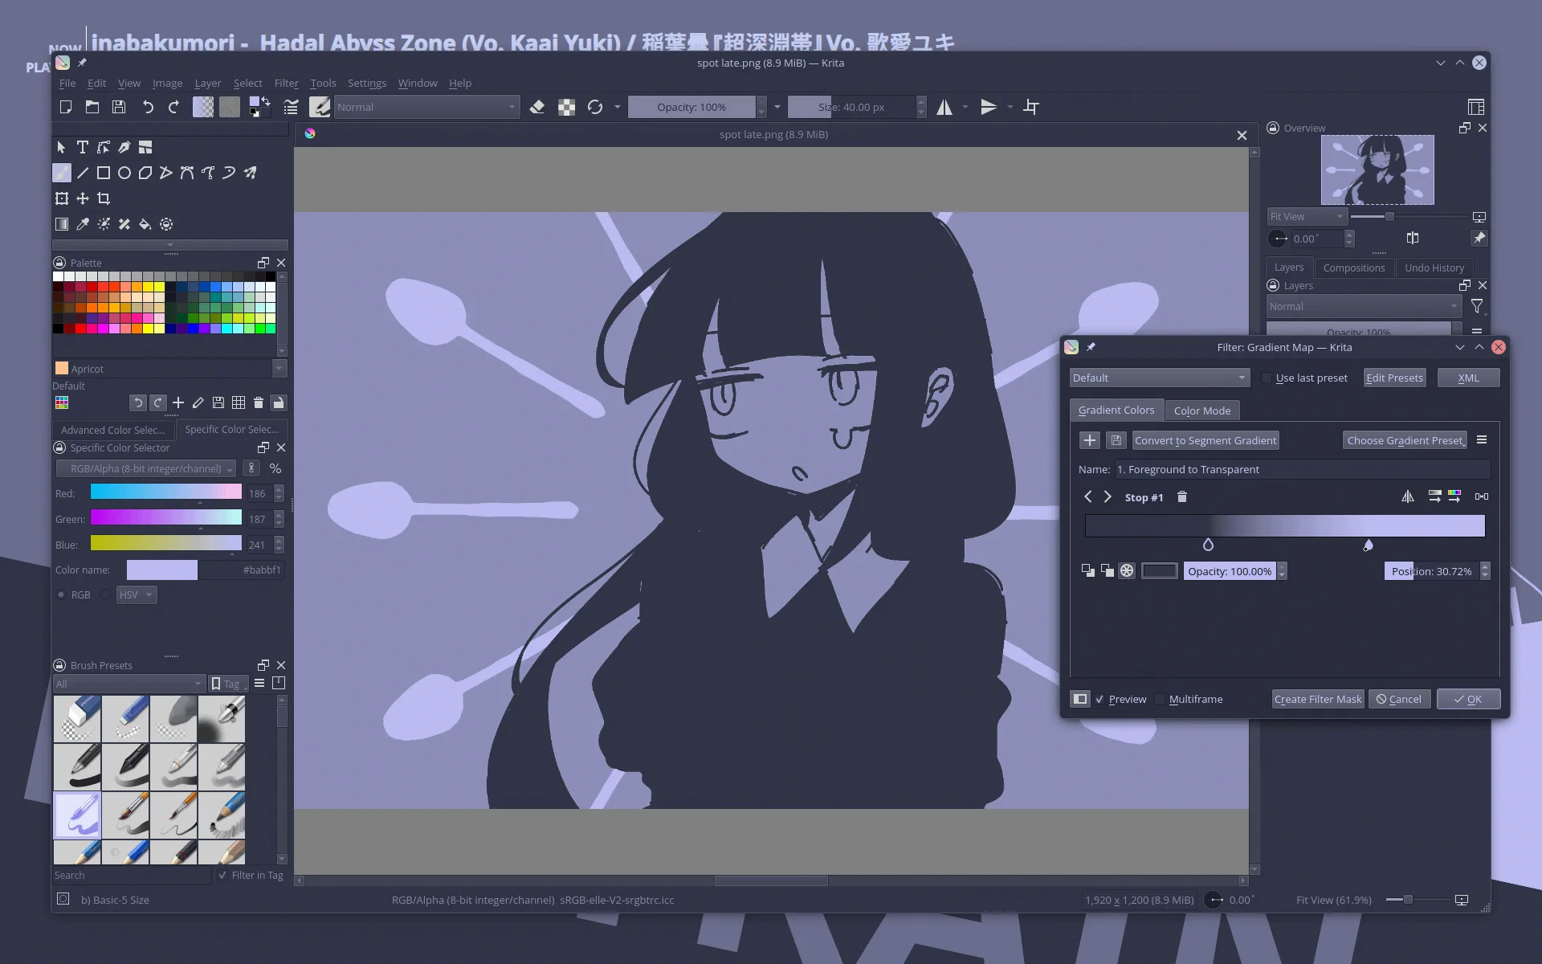Select the Gradient tool in the toolbox
The image size is (1542, 964).
[x=61, y=224]
